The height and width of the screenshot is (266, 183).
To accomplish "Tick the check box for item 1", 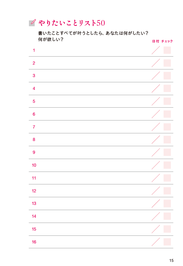I will (167, 50).
